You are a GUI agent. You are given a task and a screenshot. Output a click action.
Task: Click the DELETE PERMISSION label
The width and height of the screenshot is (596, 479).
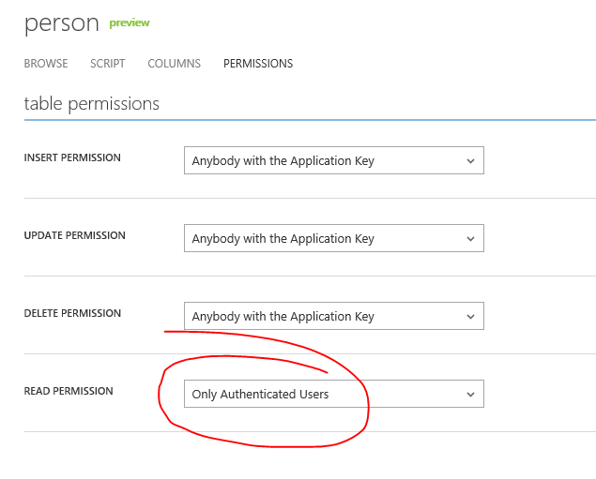click(72, 313)
